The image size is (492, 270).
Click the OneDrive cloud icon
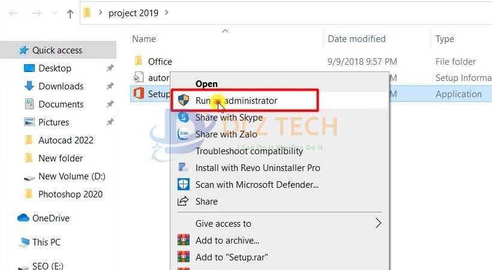click(23, 218)
